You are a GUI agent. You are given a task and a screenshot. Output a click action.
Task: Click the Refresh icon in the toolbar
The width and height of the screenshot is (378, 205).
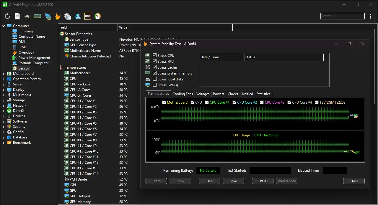7,16
